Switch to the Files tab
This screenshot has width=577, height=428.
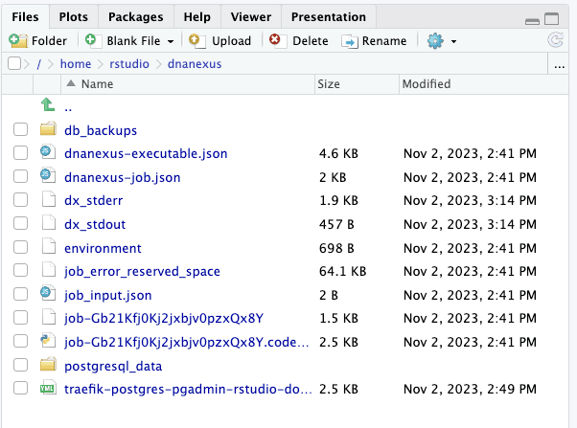click(25, 17)
